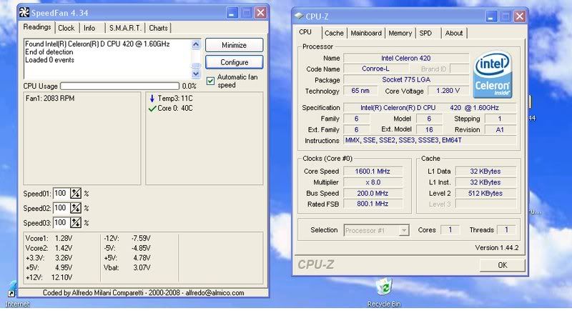Open the Mainboard tab in CPU-Z
Image resolution: width=572 pixels, height=313 pixels.
pos(366,33)
